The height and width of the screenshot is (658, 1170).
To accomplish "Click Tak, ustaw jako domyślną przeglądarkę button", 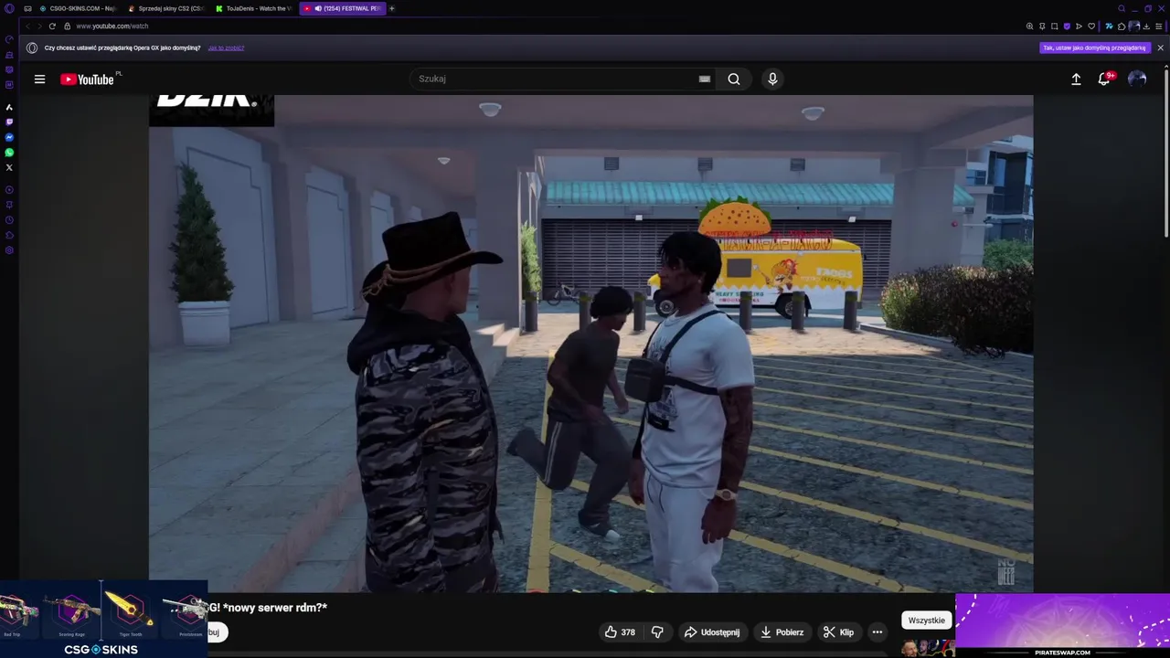I will click(1094, 48).
